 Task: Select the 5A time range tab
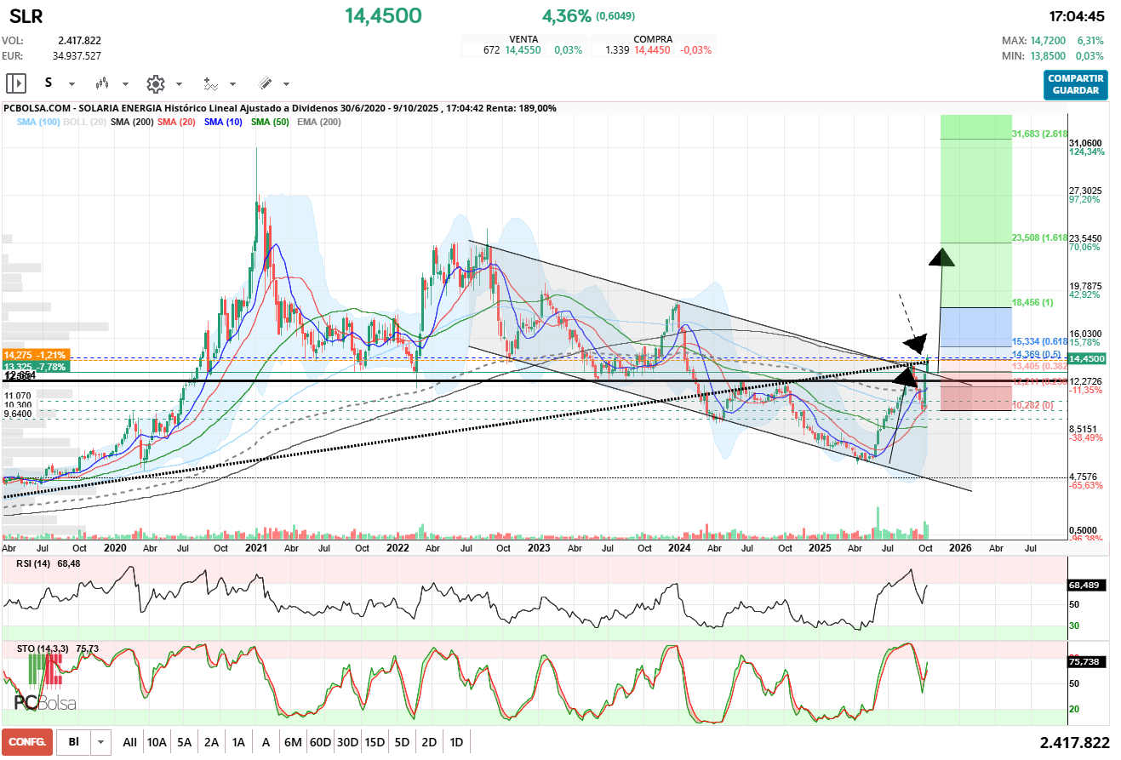tap(184, 742)
